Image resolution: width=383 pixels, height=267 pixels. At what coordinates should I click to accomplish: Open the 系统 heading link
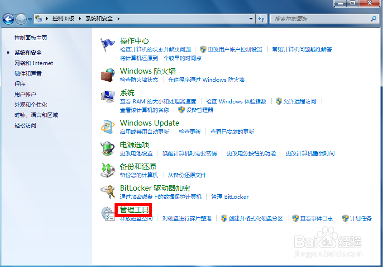point(127,93)
